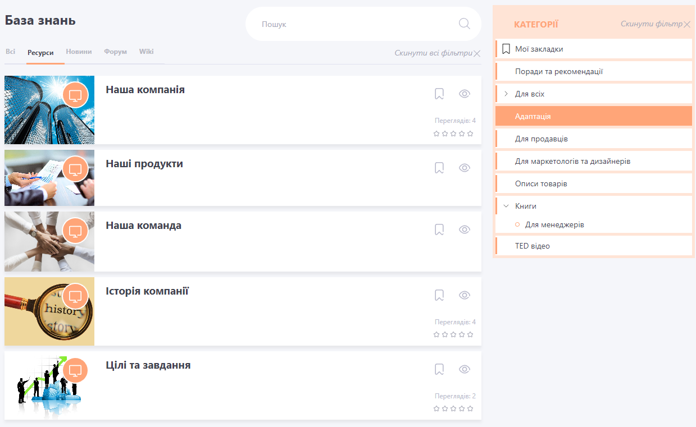Open "Мої закладки" bookmark category
The width and height of the screenshot is (696, 427).
pyautogui.click(x=539, y=49)
